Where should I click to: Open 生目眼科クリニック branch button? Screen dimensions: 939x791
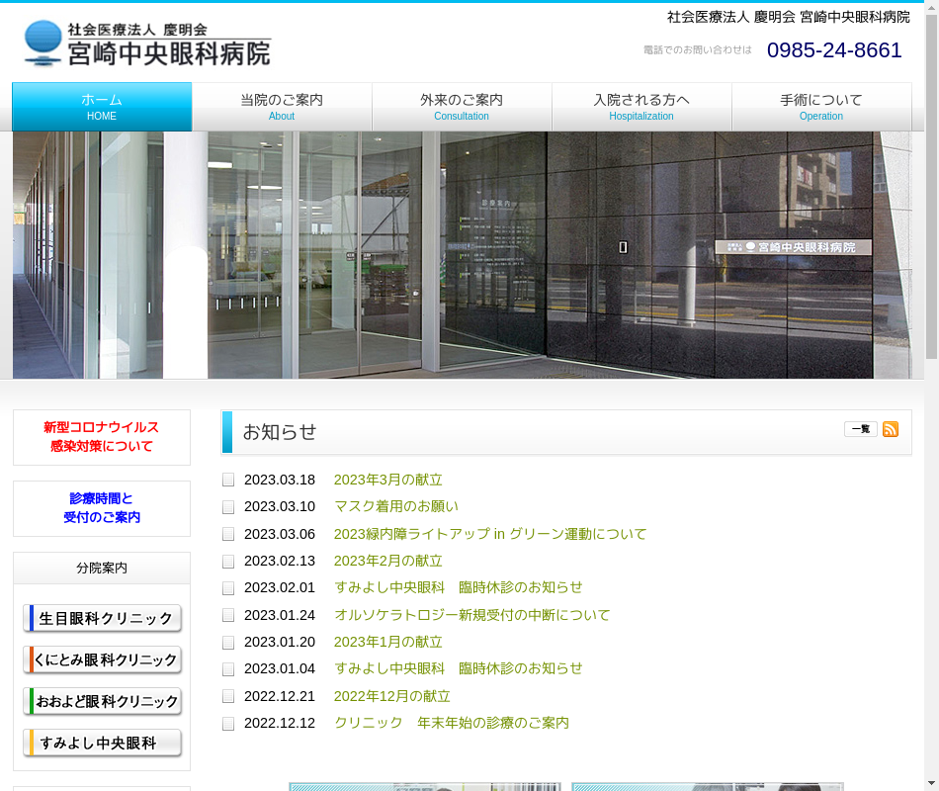pyautogui.click(x=103, y=619)
